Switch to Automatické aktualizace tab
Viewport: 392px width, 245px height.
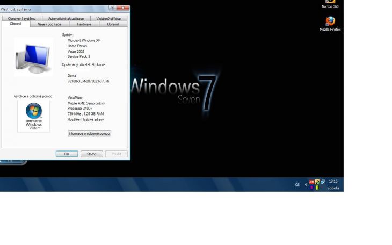pyautogui.click(x=66, y=18)
